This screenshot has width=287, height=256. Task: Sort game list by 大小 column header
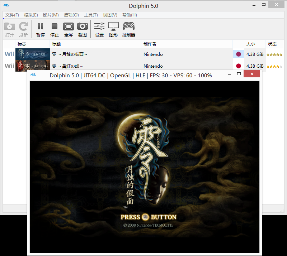pyautogui.click(x=250, y=44)
